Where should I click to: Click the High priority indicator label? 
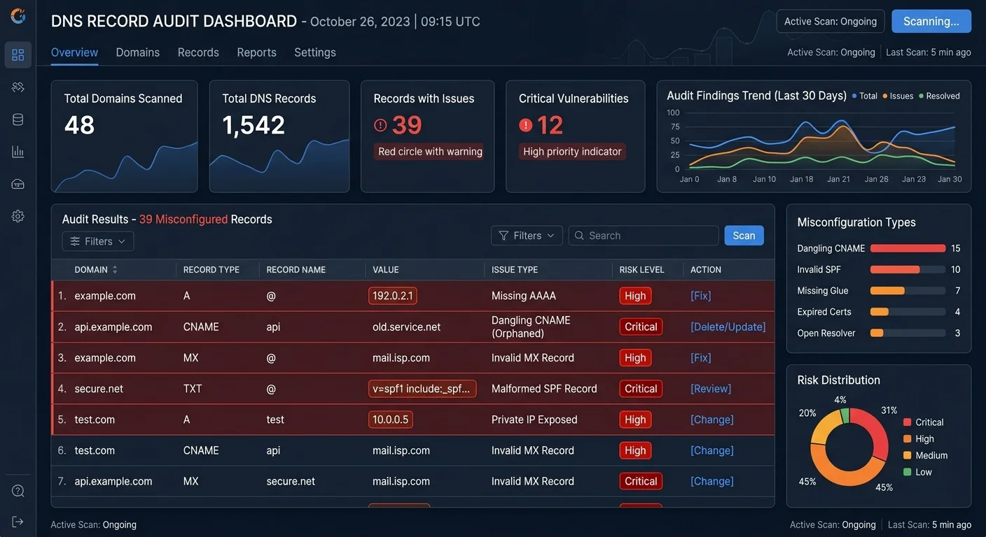coord(572,152)
